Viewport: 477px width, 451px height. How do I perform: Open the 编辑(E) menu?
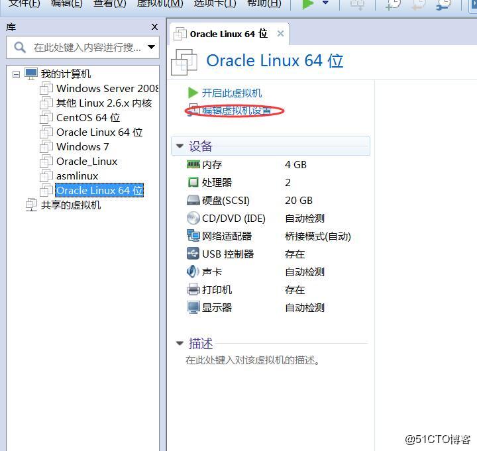67,4
